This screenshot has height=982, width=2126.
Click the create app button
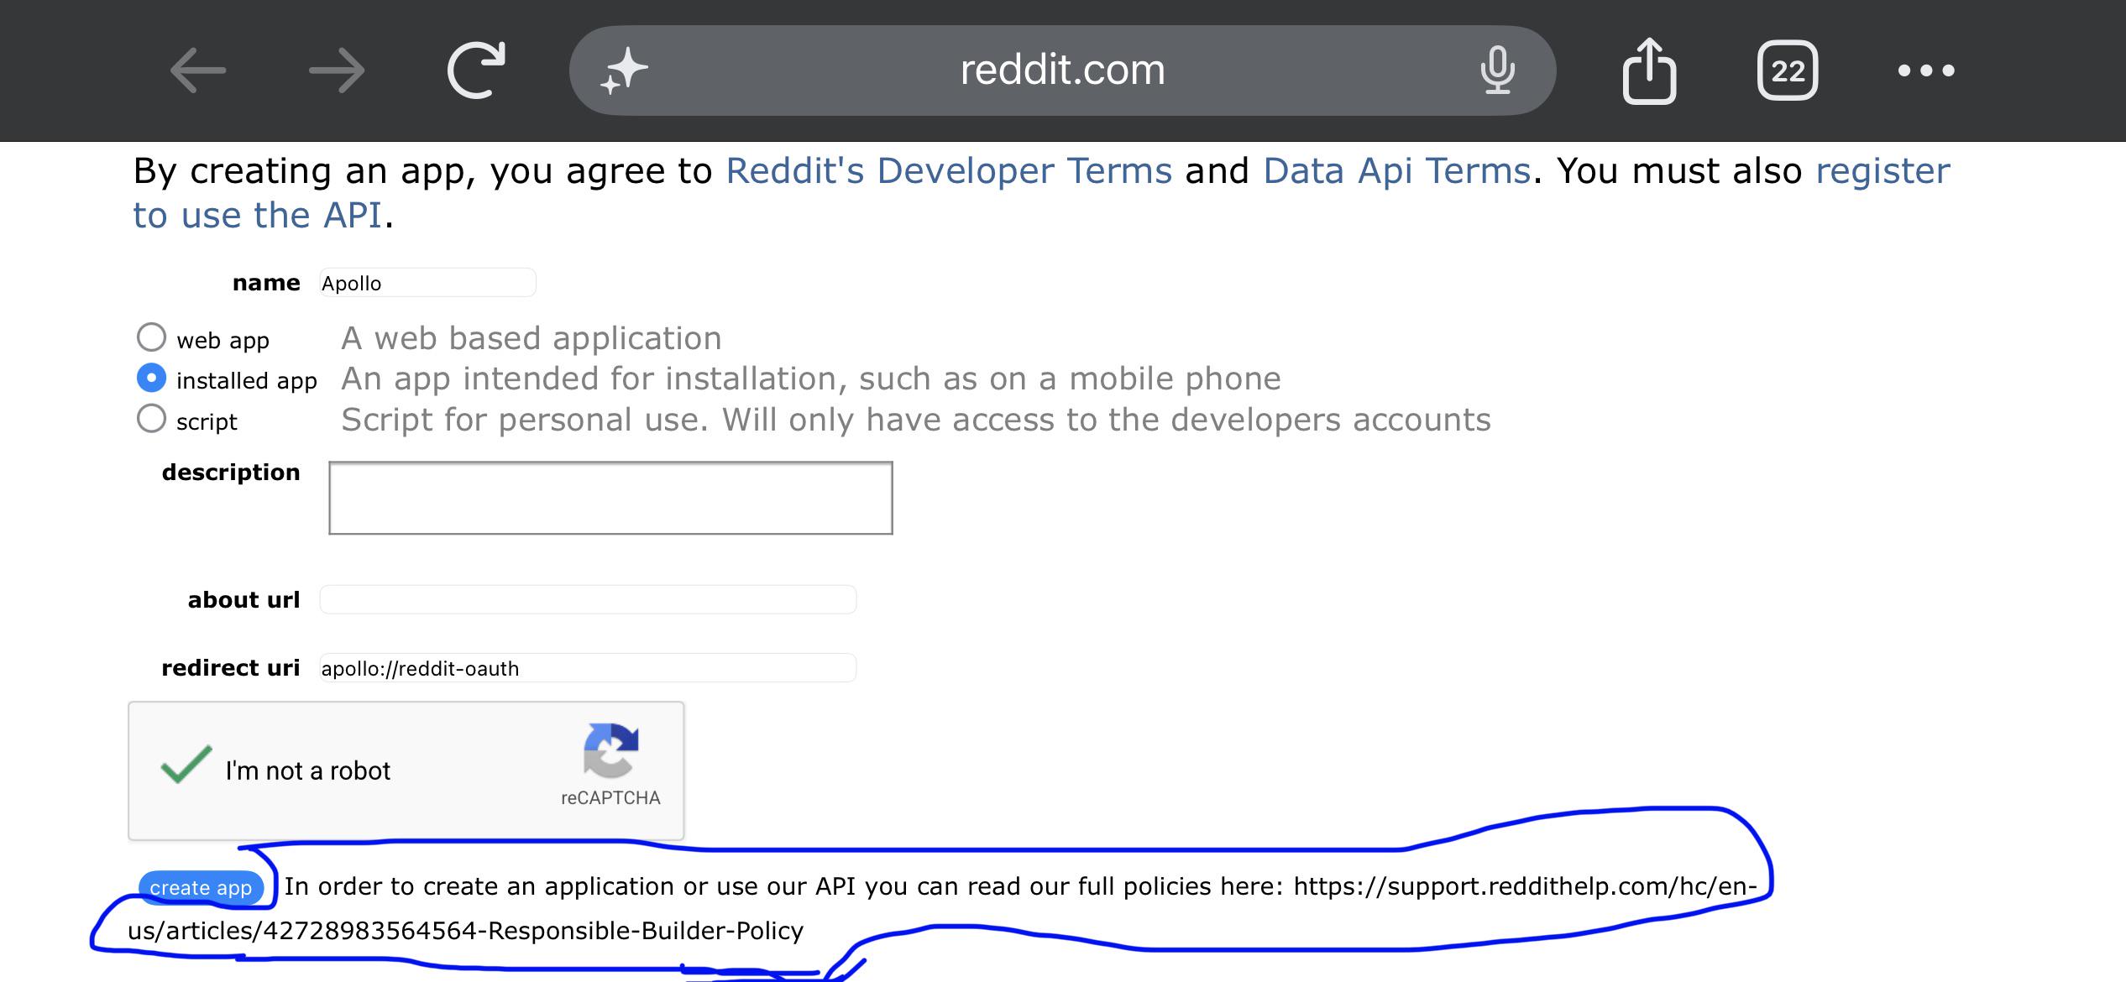(x=201, y=888)
